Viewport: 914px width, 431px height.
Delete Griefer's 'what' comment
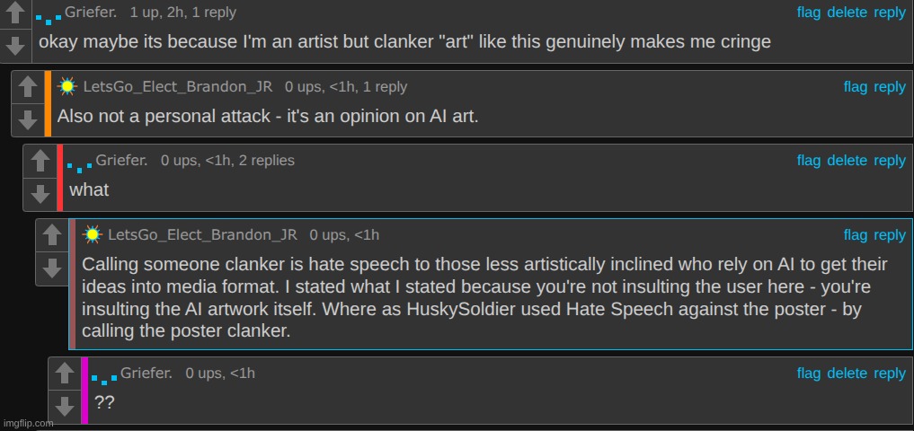coord(847,161)
